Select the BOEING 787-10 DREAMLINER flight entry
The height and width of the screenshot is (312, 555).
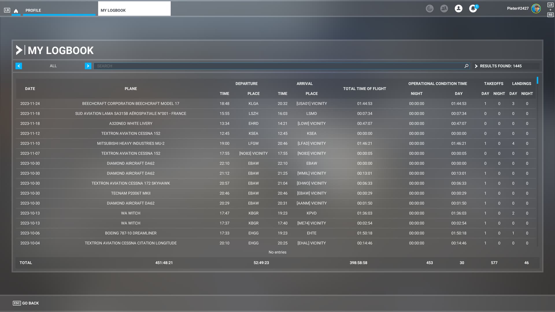(131, 233)
